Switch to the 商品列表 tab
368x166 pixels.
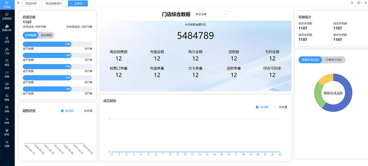point(32,4)
